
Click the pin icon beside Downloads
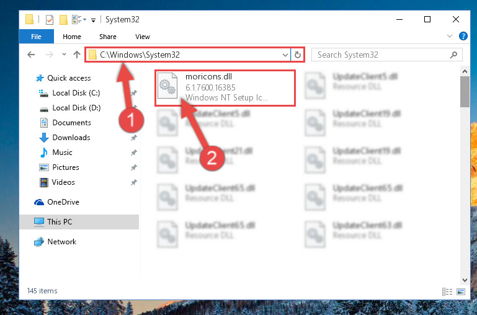[133, 138]
